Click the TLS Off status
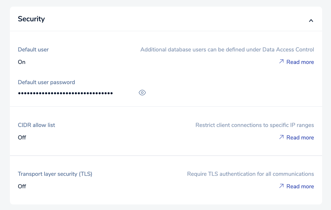This screenshot has height=210, width=331. click(22, 186)
